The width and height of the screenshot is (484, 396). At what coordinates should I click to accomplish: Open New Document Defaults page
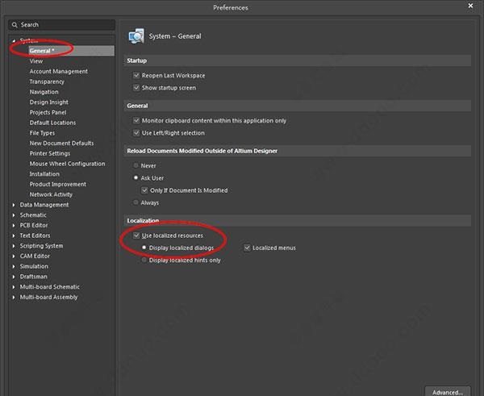[x=61, y=144]
